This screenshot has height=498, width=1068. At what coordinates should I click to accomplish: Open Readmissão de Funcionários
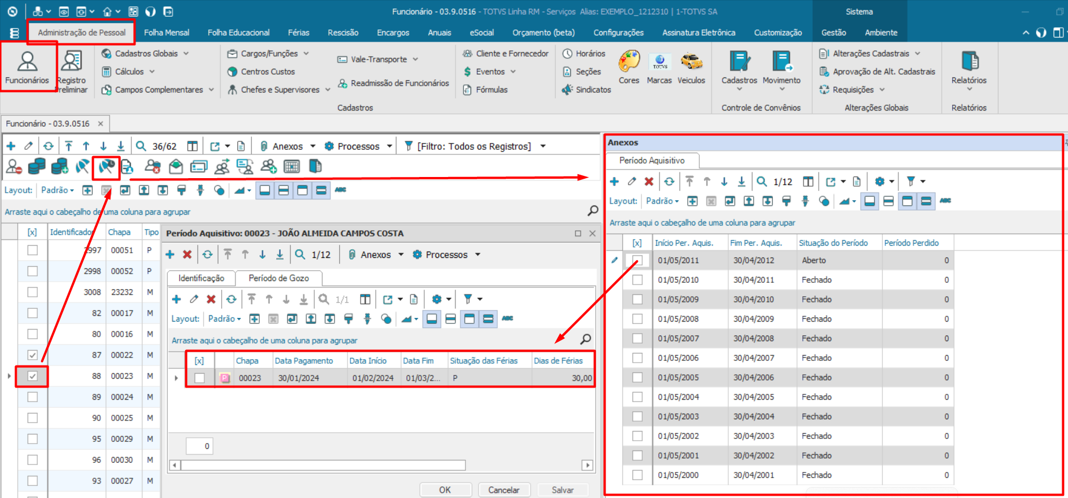393,83
